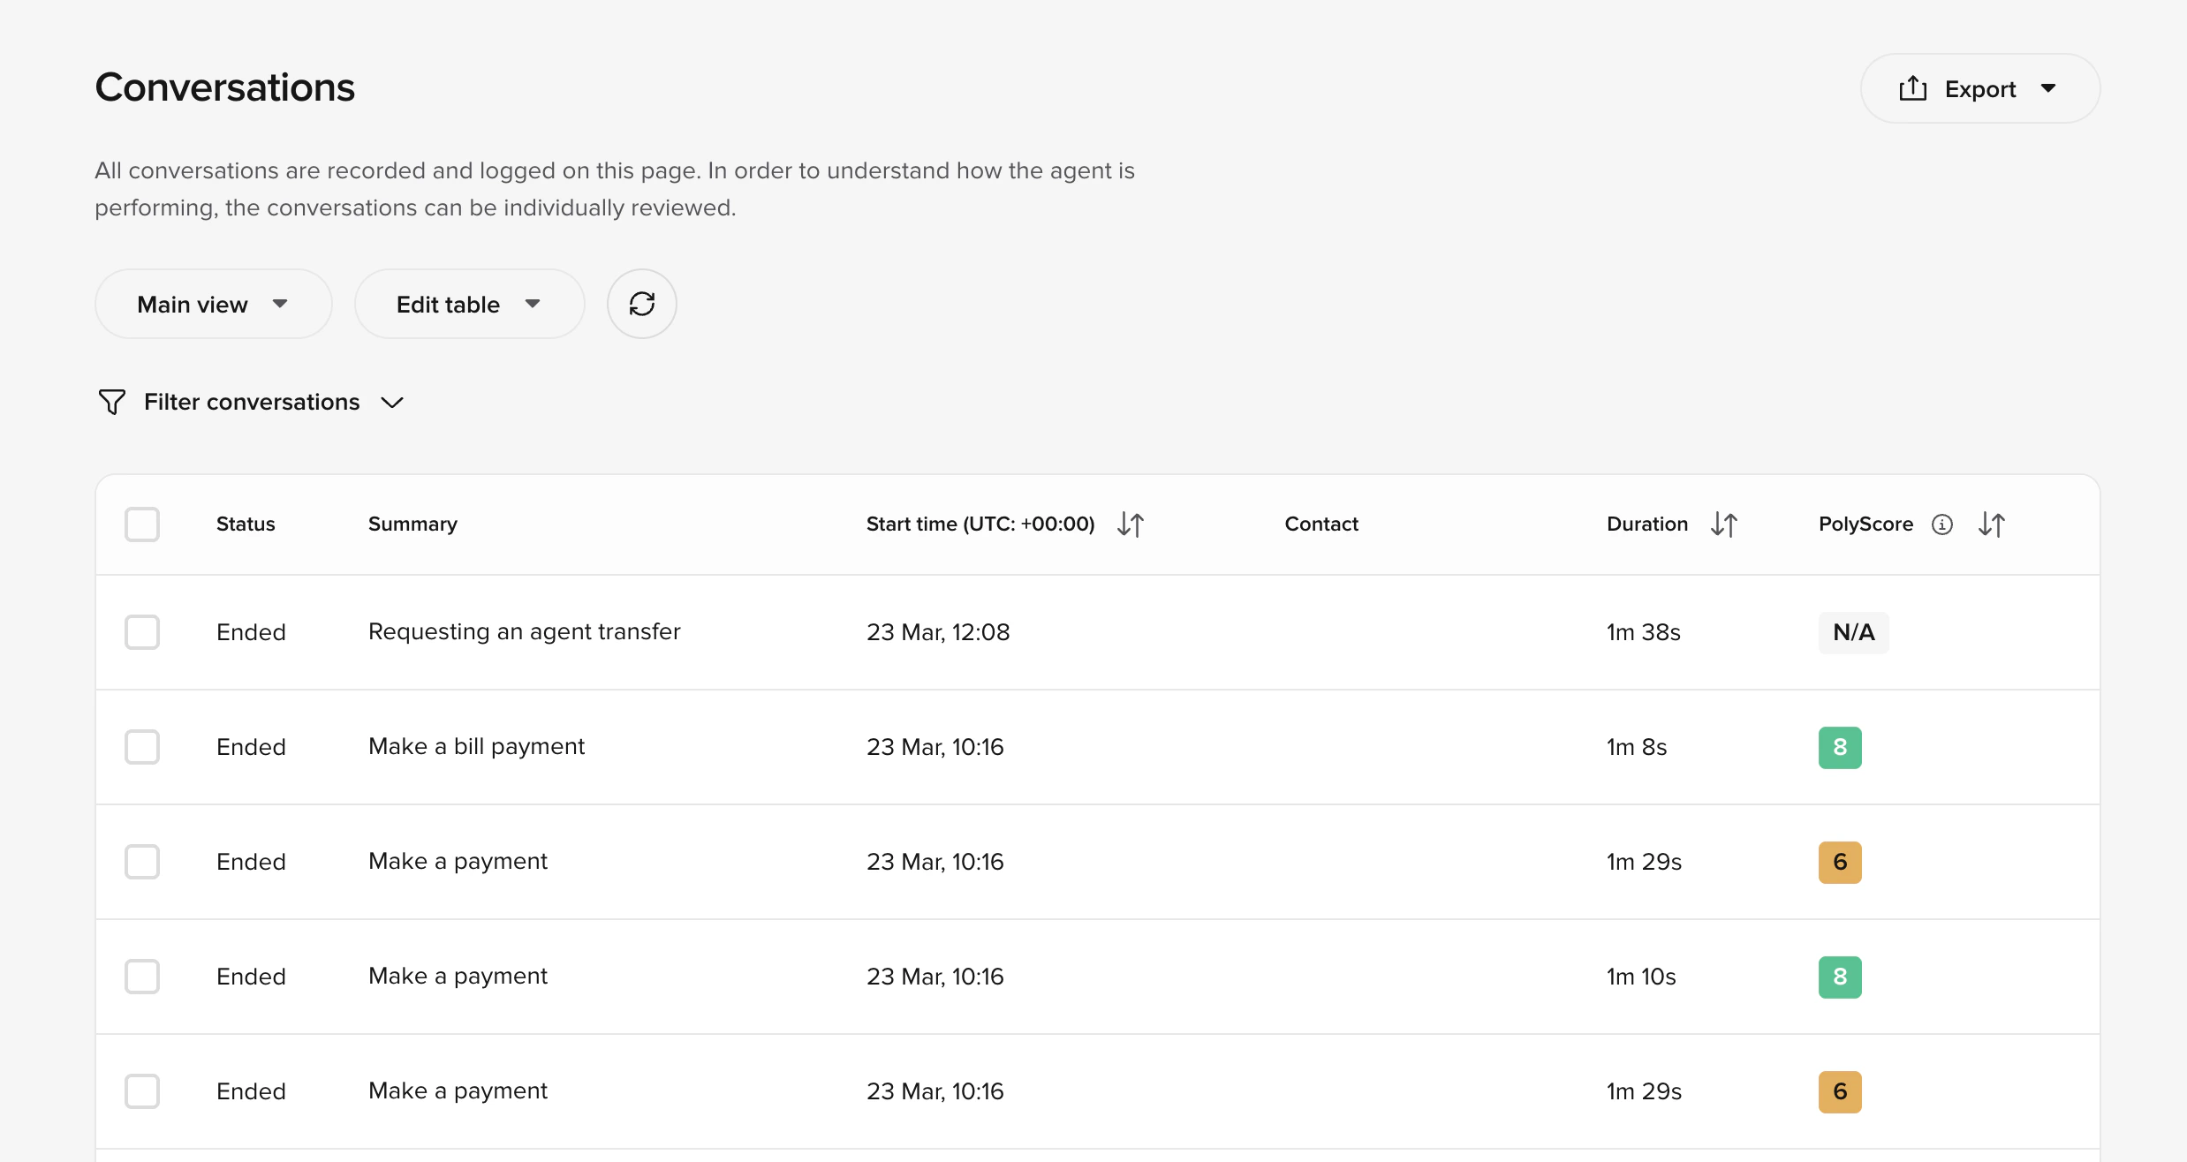This screenshot has width=2187, height=1162.
Task: Click the Export upload icon
Action: tap(1912, 88)
